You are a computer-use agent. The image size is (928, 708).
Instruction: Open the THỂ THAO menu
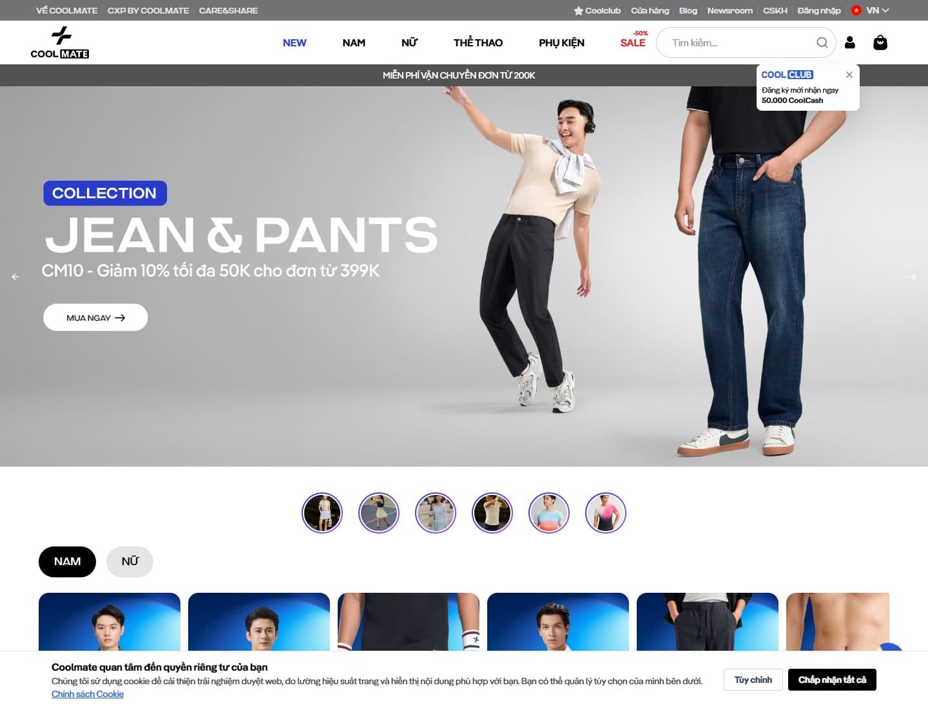click(x=478, y=42)
